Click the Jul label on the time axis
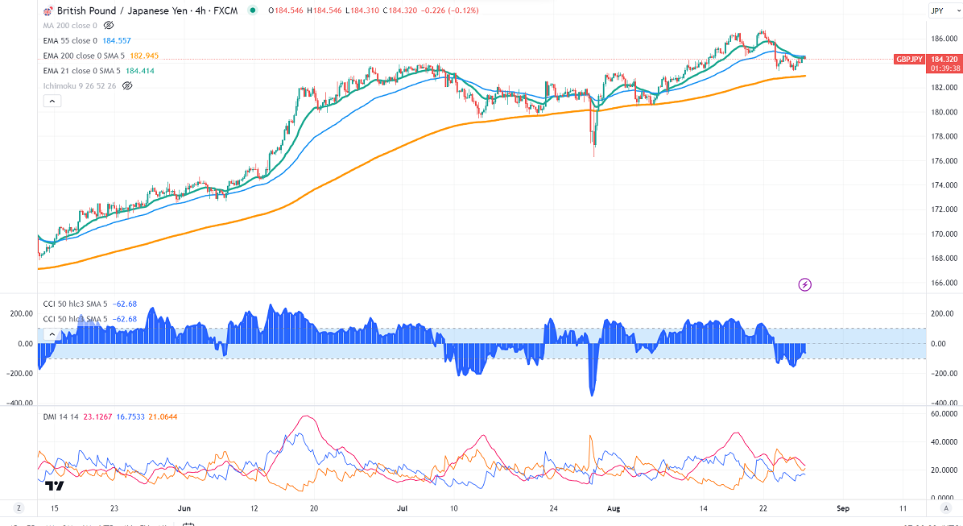The height and width of the screenshot is (526, 963). (x=403, y=508)
